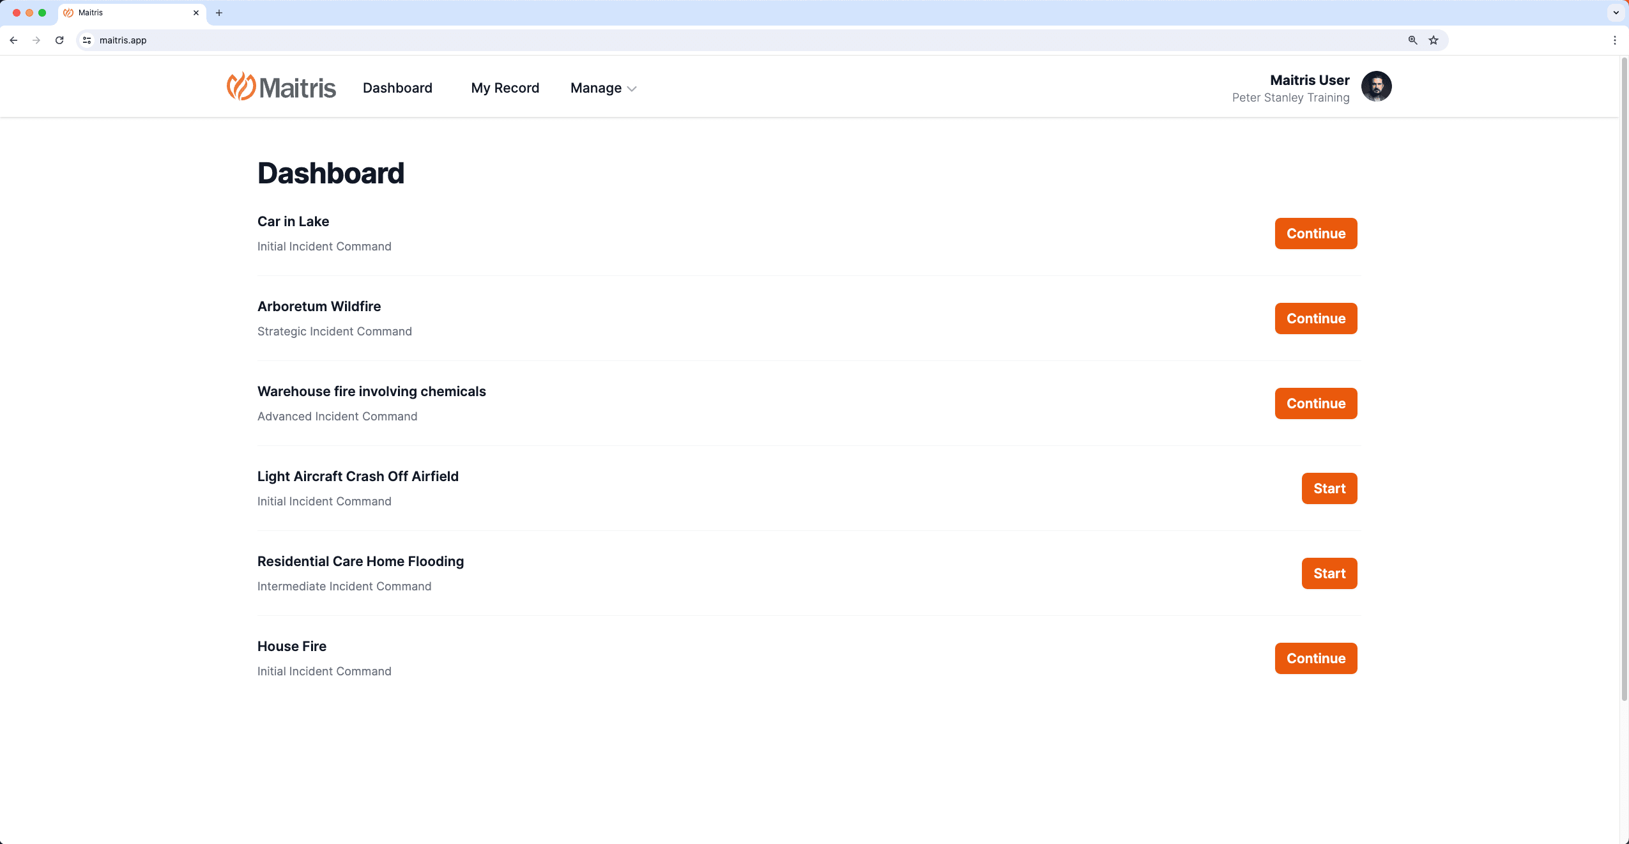Continue the Car in Lake scenario

(1315, 234)
